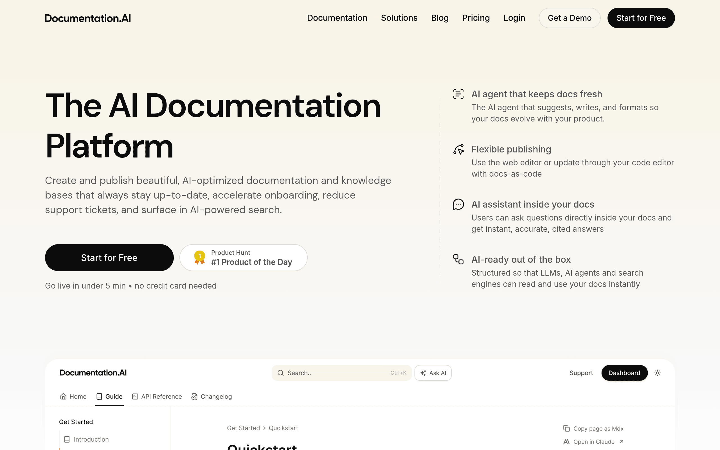Open the Documentation nav item

point(337,18)
